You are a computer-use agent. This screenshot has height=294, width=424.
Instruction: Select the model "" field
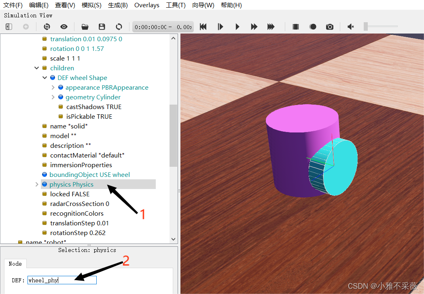[63, 136]
